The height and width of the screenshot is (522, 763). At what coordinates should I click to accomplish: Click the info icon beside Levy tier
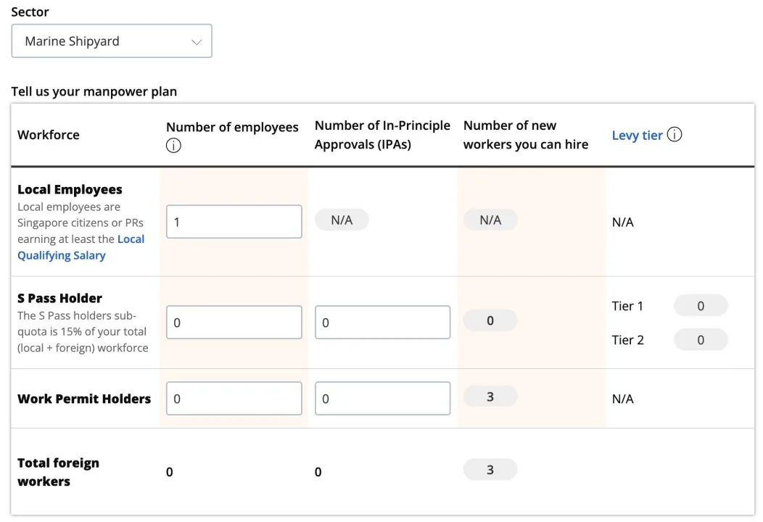(675, 135)
